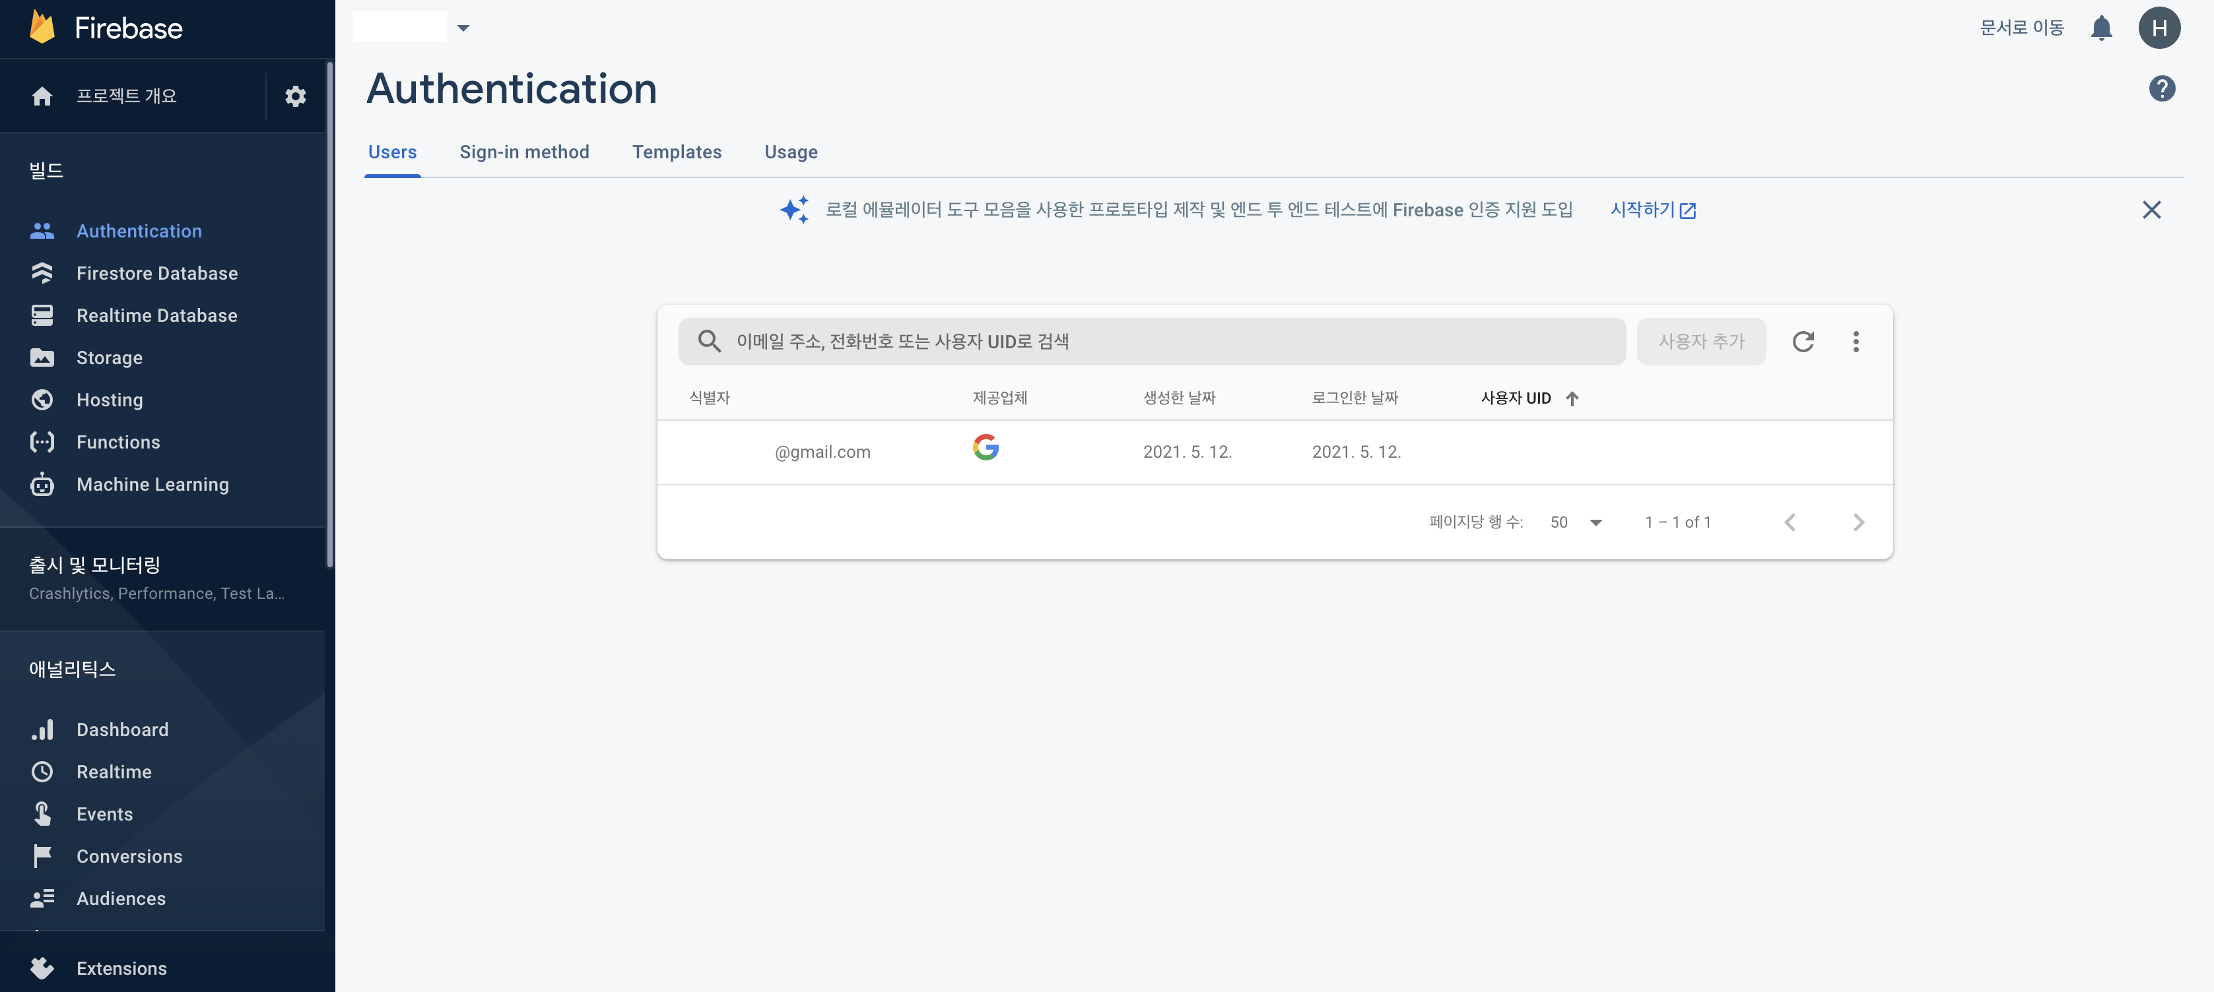Click the Extensions icon in sidebar

(42, 968)
